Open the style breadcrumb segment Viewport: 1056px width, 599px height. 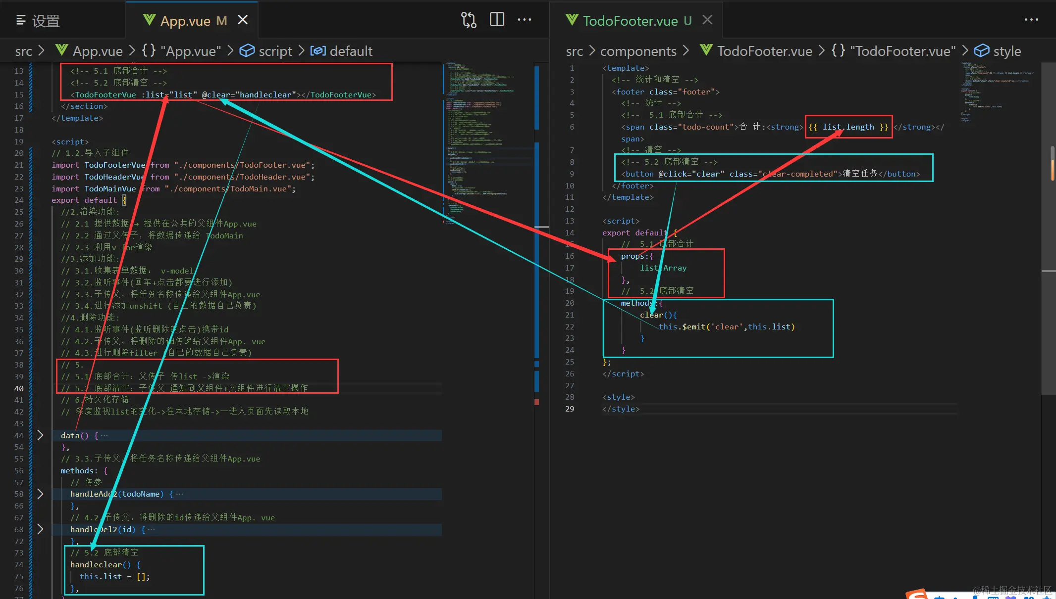click(x=1007, y=51)
